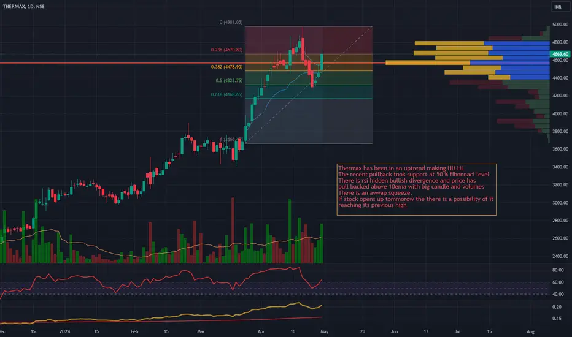Click the 17 date label on time axis
This screenshot has height=337, width=572.
click(x=426, y=331)
